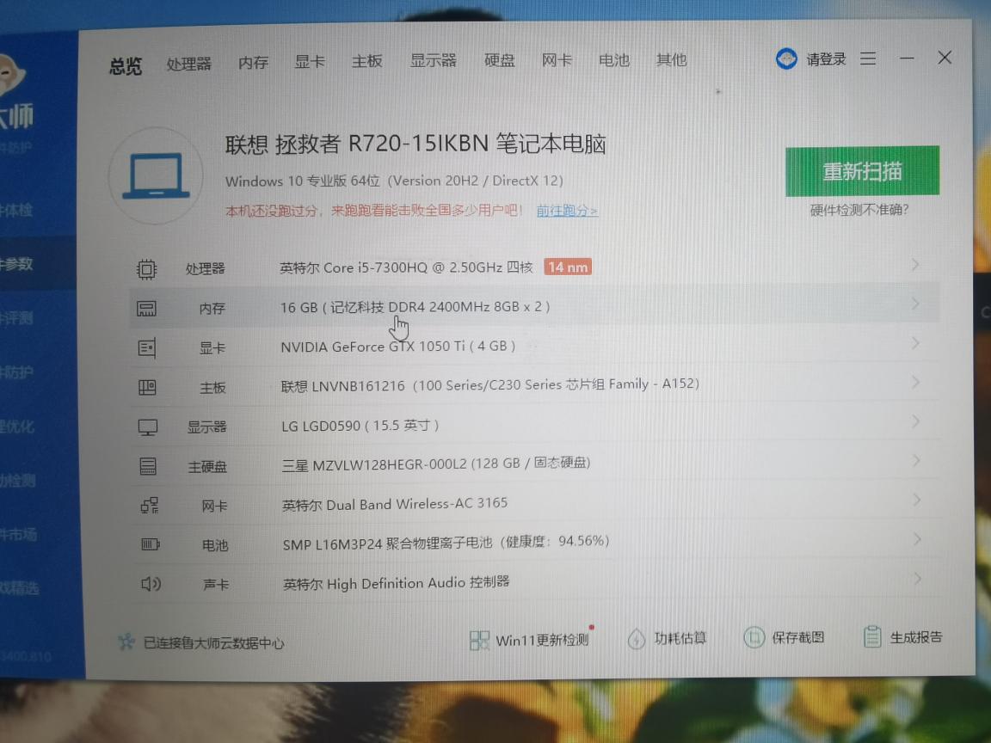Image resolution: width=991 pixels, height=743 pixels.
Task: Click the monitor display icon
Action: pos(148,427)
